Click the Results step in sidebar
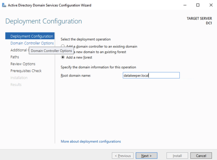This screenshot has width=217, height=160. (x=16, y=84)
